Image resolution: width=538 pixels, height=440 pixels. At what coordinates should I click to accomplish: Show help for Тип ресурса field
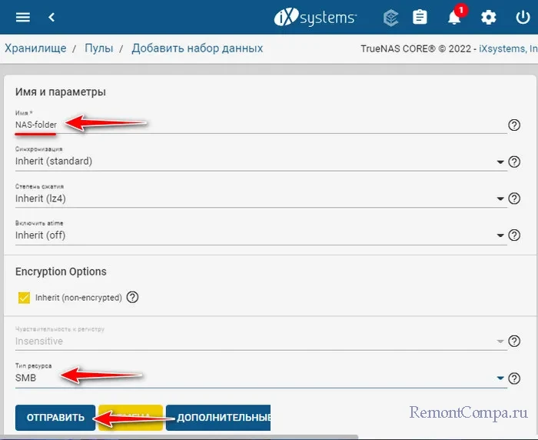click(x=515, y=378)
